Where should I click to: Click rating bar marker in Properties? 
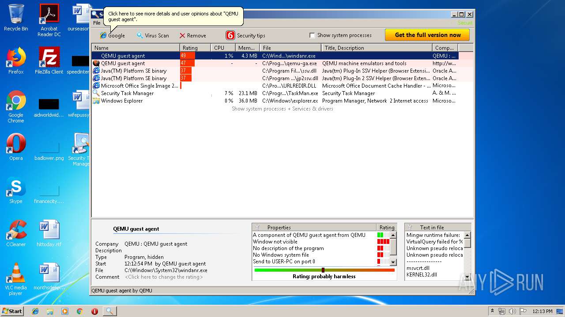coord(323,270)
